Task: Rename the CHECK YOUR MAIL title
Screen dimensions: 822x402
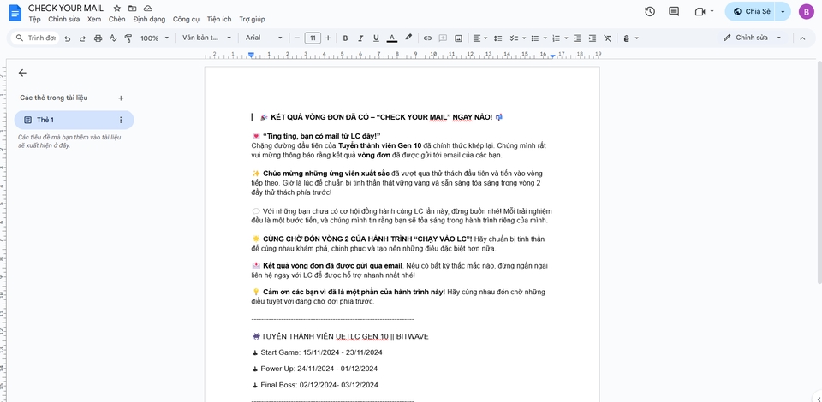Action: coord(66,9)
